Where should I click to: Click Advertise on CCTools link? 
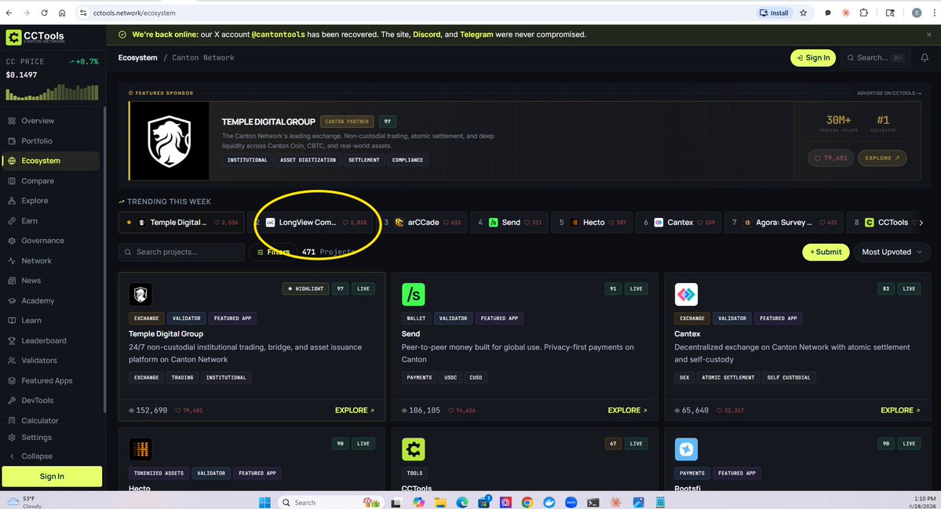coord(888,93)
